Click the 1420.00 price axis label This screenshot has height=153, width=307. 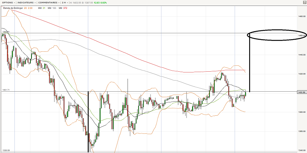301,74
